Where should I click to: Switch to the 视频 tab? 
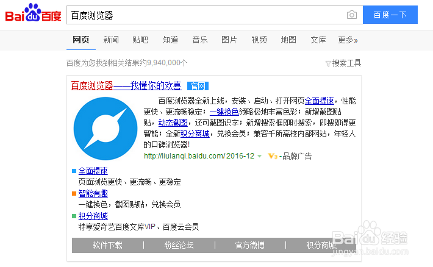coord(259,40)
